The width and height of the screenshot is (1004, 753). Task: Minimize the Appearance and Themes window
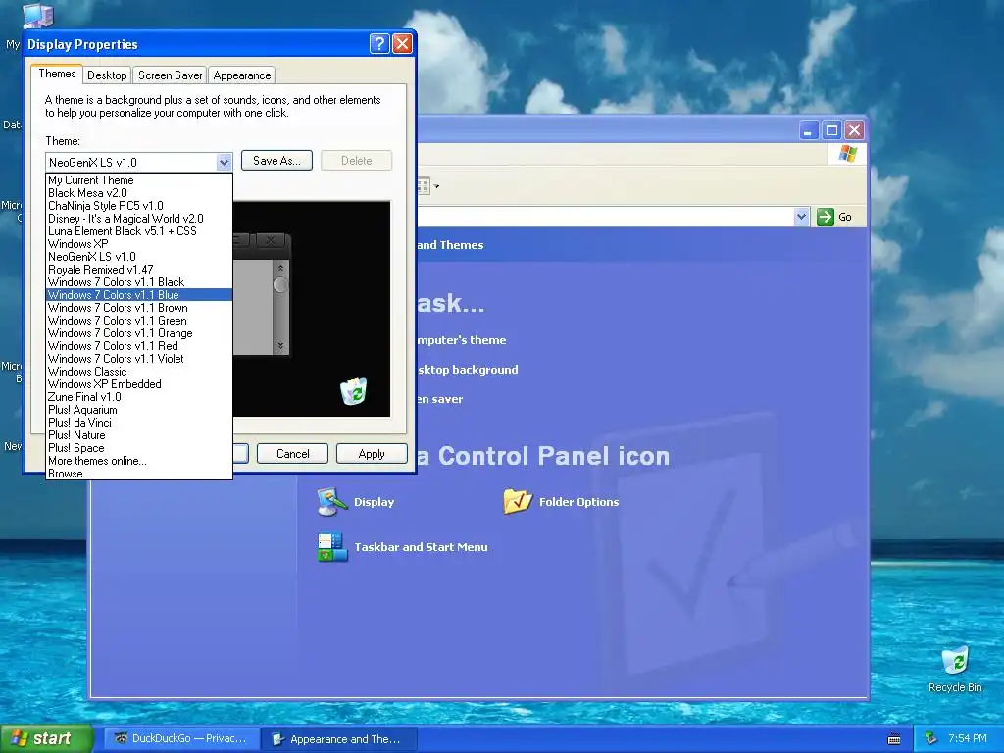(x=809, y=130)
